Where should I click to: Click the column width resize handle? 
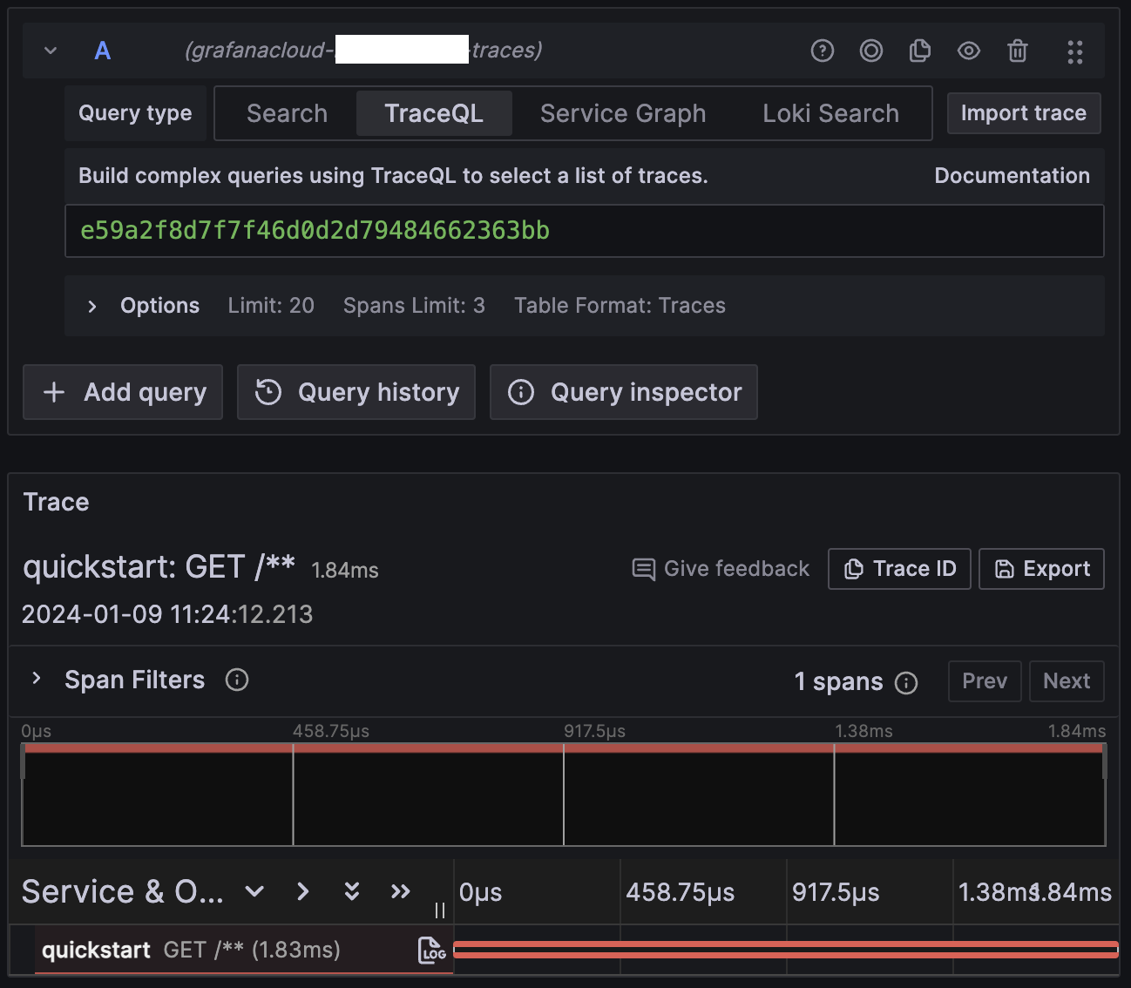440,910
